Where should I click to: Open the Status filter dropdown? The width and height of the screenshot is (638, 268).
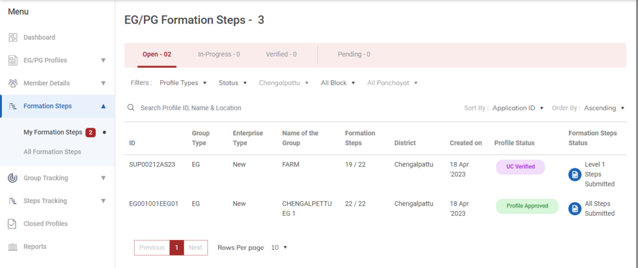click(x=232, y=83)
